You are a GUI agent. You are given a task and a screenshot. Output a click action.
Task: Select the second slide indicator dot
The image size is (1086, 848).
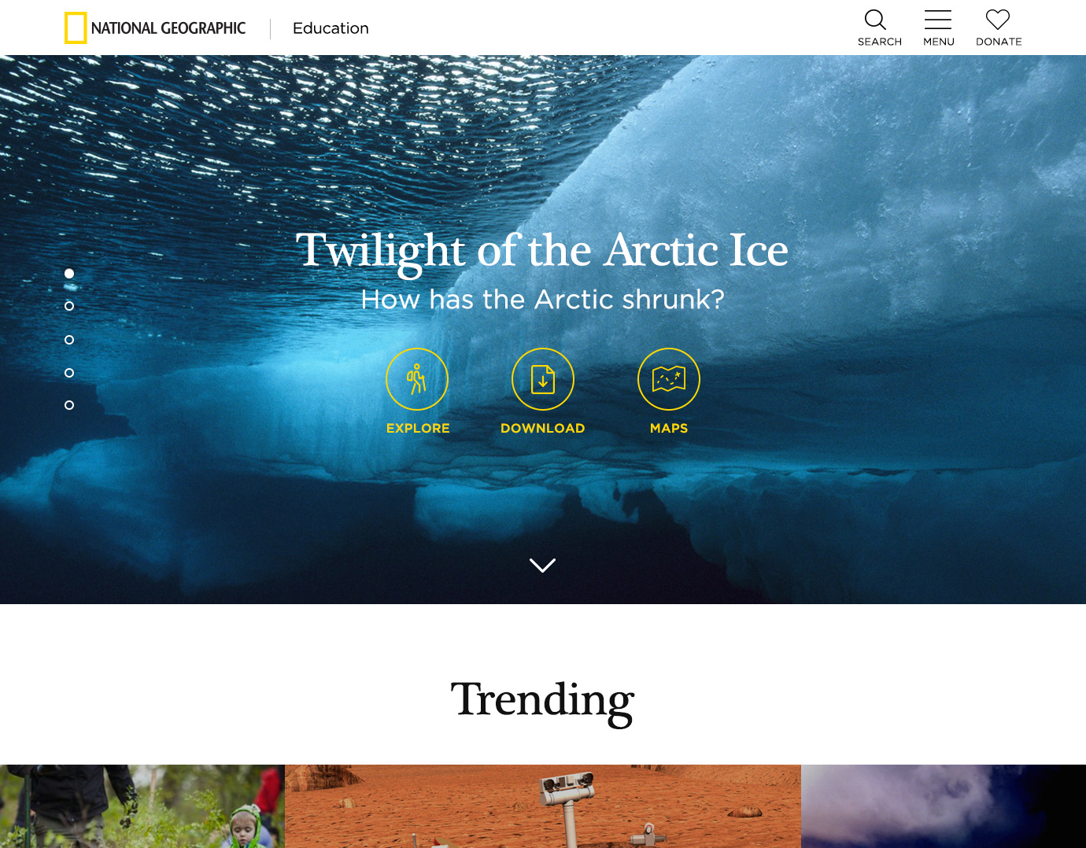[x=69, y=306]
